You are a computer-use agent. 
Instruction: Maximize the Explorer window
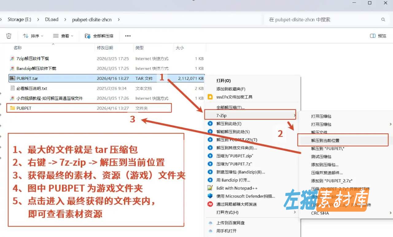[x=370, y=3]
